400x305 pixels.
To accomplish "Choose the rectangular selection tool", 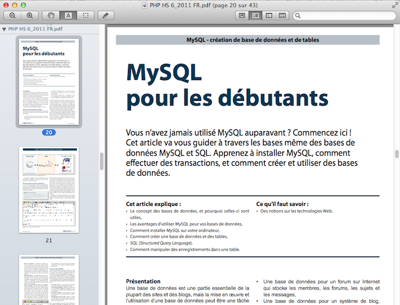I will (85, 15).
